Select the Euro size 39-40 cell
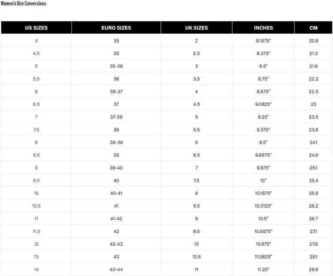Viewport: 333px width, 276px height. point(116,168)
